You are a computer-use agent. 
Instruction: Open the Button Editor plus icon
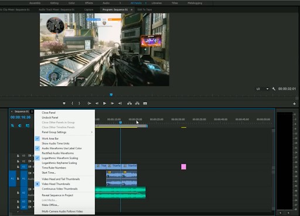294,104
